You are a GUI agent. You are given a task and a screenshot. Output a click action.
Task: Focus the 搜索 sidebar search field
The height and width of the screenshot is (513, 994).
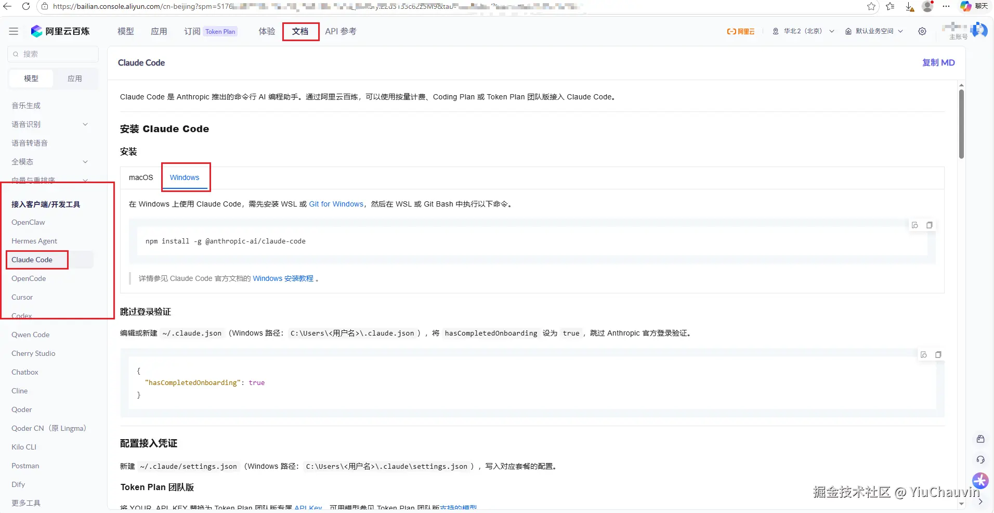[53, 54]
